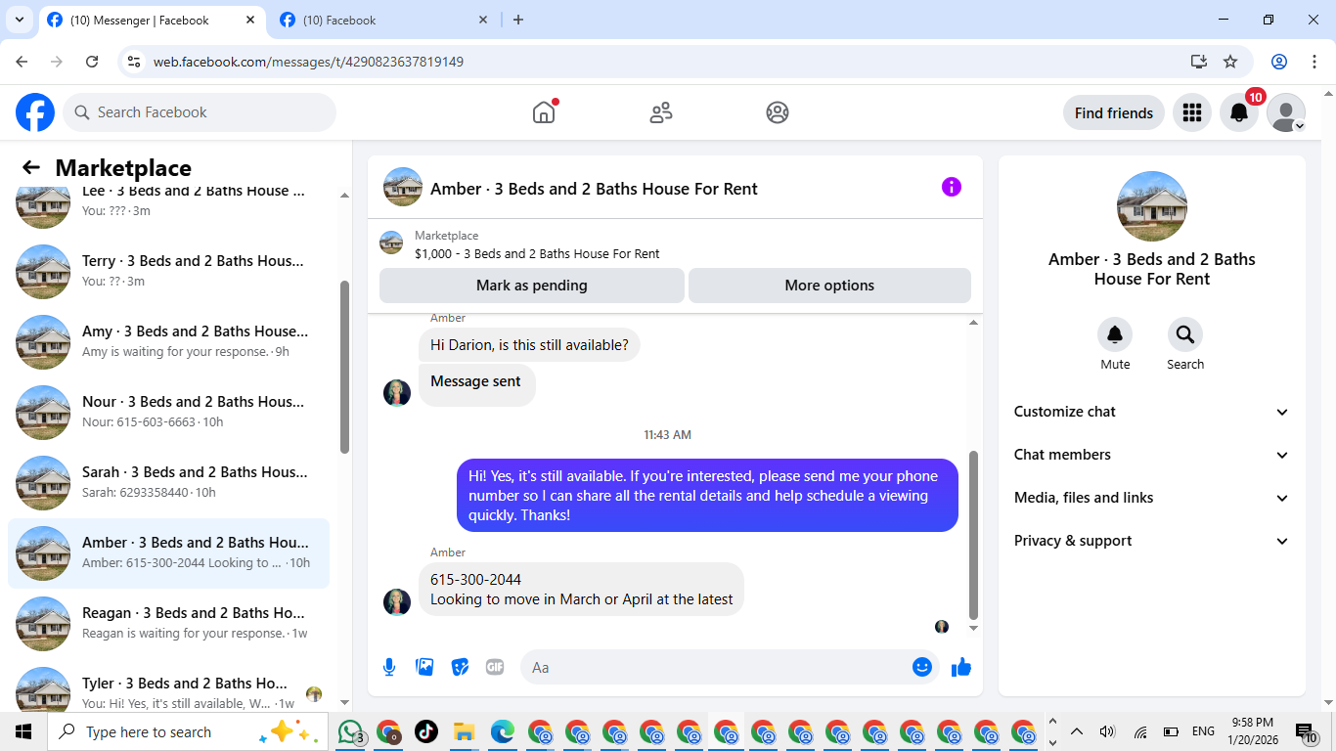Open the Terry conversation
1336x751 pixels.
tap(169, 272)
